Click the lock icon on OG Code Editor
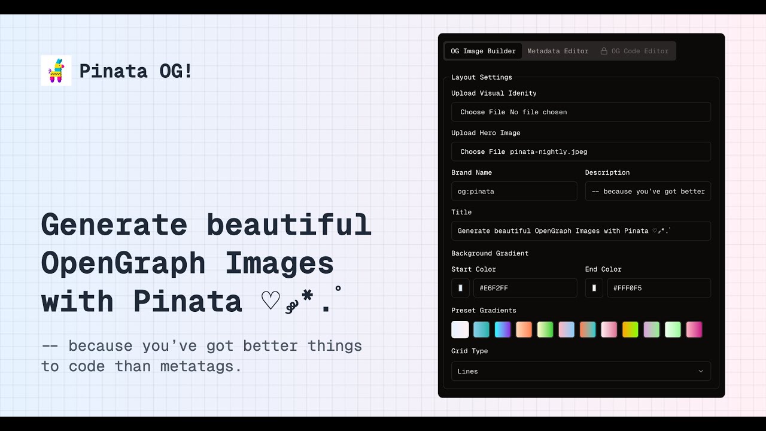 [604, 51]
